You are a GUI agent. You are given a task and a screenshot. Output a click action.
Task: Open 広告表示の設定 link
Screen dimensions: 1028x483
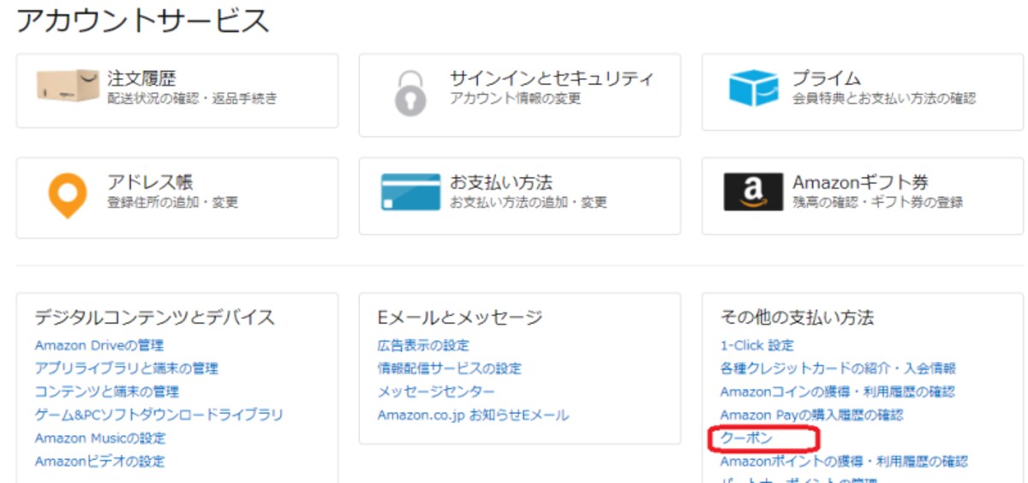(x=423, y=346)
